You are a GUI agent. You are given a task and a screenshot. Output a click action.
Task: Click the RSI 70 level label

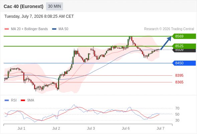click(x=177, y=108)
